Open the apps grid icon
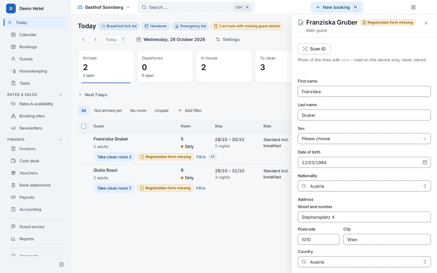 (413, 7)
